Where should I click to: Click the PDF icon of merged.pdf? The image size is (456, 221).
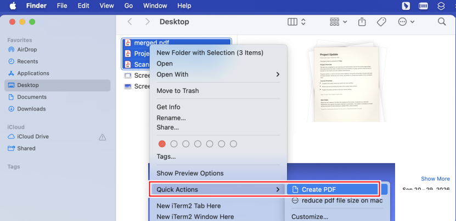coord(128,43)
